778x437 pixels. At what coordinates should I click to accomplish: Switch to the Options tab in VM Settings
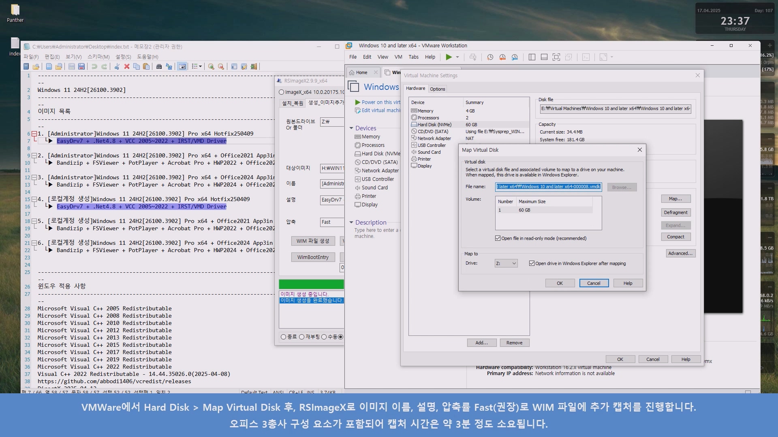point(437,89)
